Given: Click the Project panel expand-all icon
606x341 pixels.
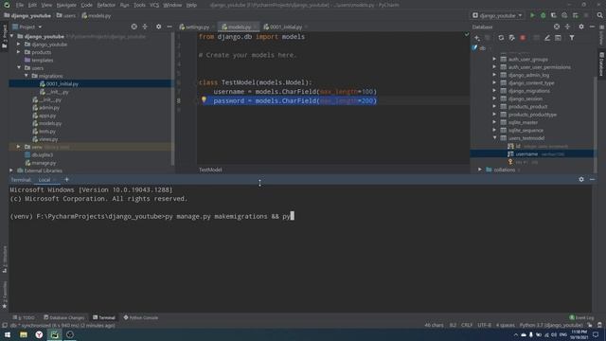Looking at the screenshot, I should (145, 27).
